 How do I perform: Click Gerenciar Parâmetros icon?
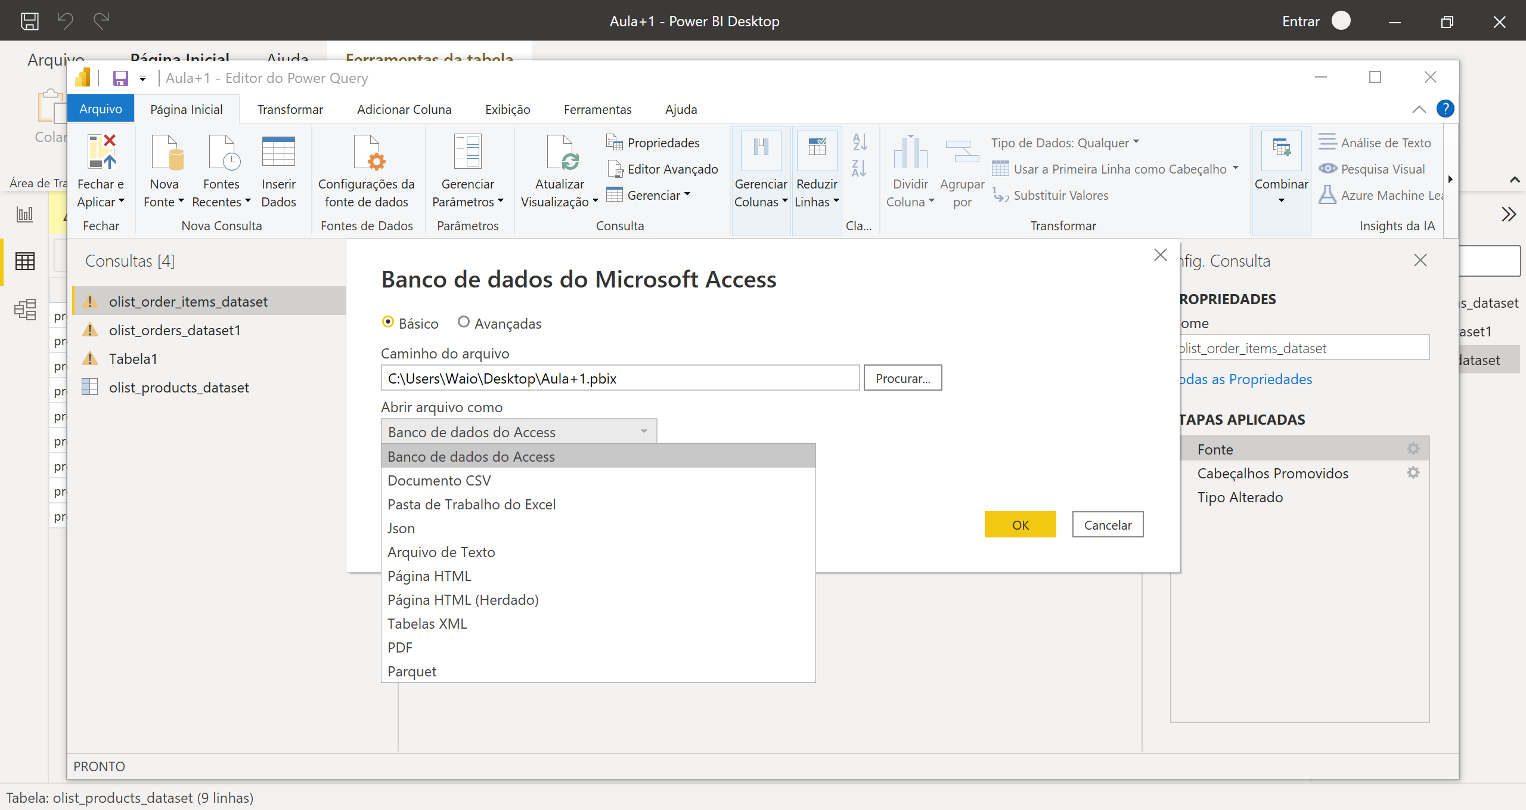pyautogui.click(x=468, y=152)
